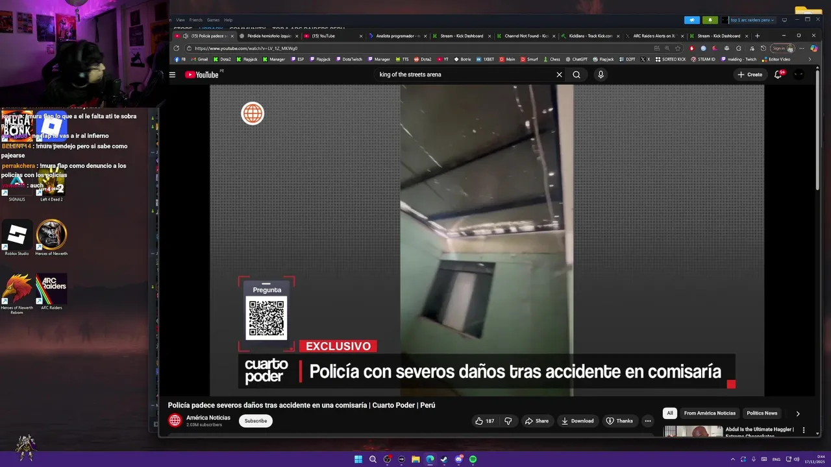The image size is (831, 467).
Task: Expand Steam account dropdown top 1 arc raiders
Action: (752, 20)
